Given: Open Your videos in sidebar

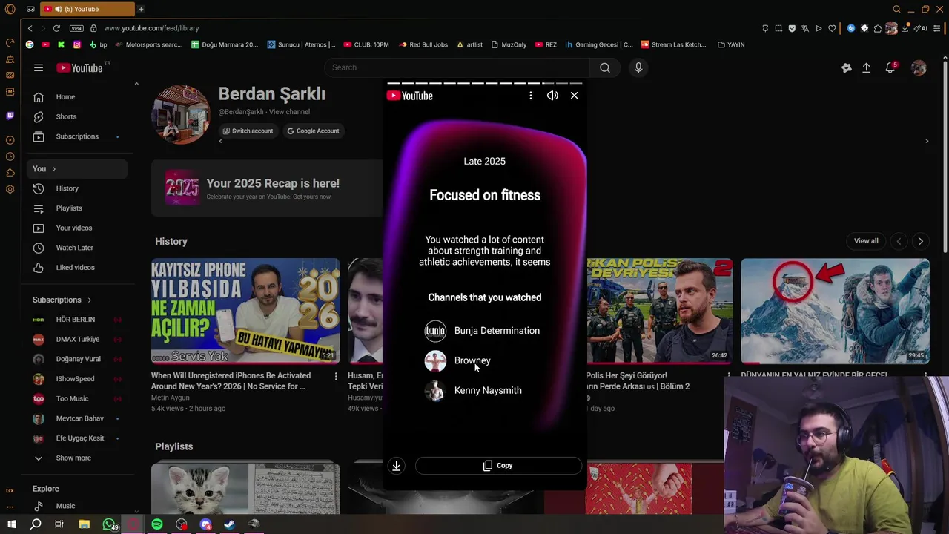Looking at the screenshot, I should 78,228.
